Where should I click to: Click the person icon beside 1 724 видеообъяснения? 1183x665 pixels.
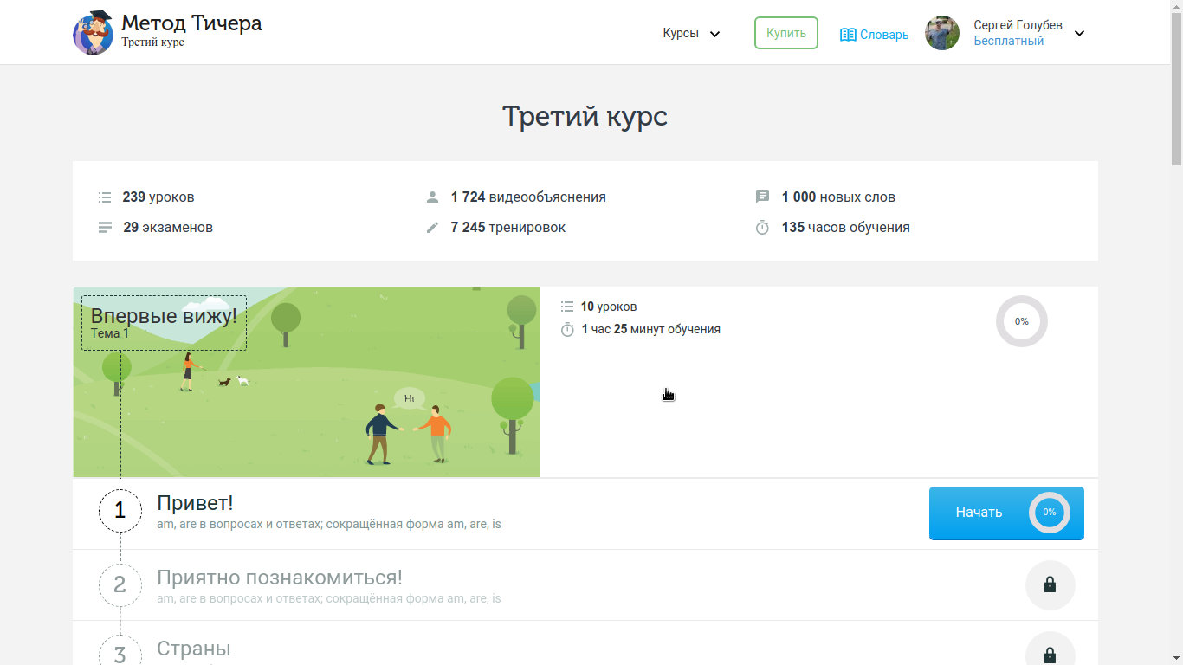pos(433,197)
